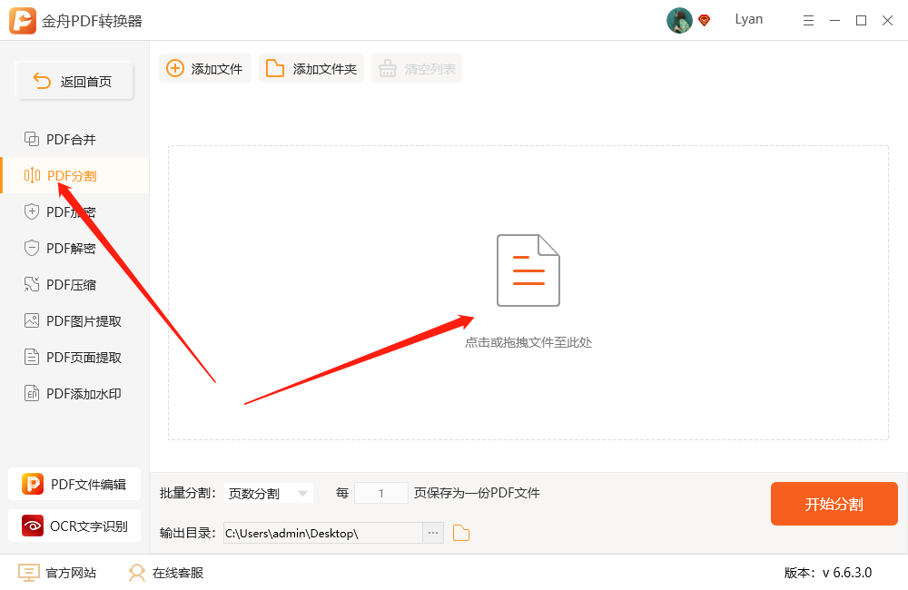Select PDF解密 in sidebar
The height and width of the screenshot is (590, 908).
tap(74, 249)
